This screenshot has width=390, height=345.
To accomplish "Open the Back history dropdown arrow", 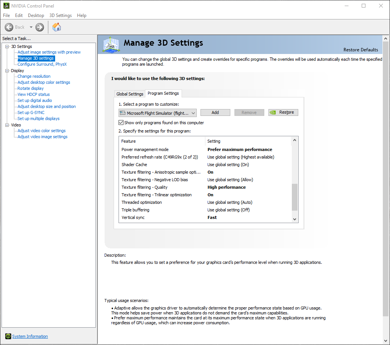I will point(31,27).
